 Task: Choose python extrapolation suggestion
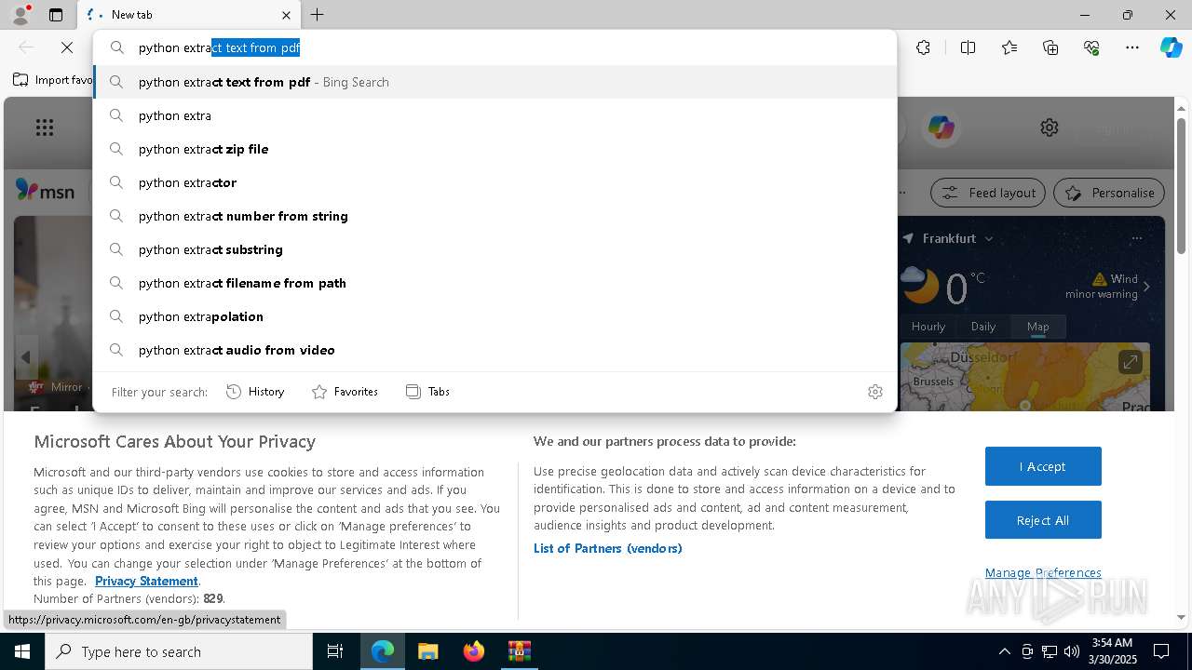494,316
